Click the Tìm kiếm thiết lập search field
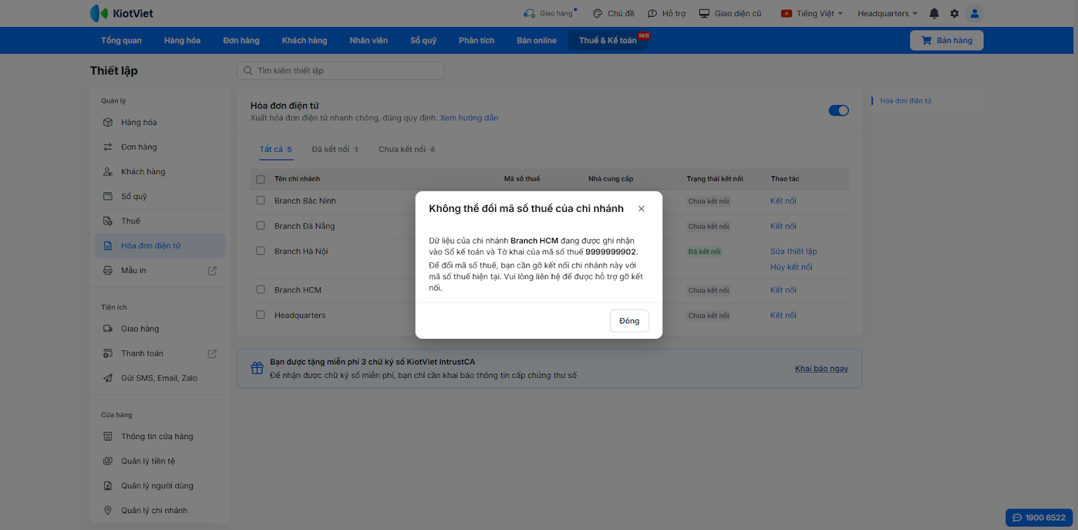This screenshot has width=1078, height=530. tap(341, 71)
